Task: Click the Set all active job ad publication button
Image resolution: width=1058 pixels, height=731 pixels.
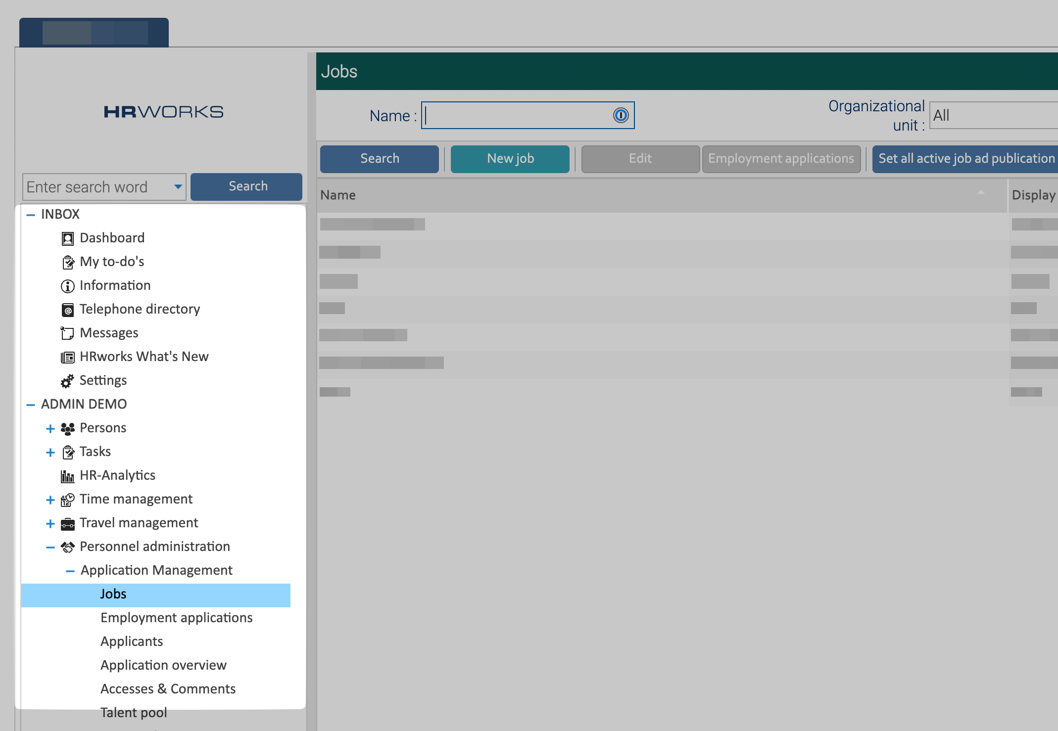Action: pos(966,159)
